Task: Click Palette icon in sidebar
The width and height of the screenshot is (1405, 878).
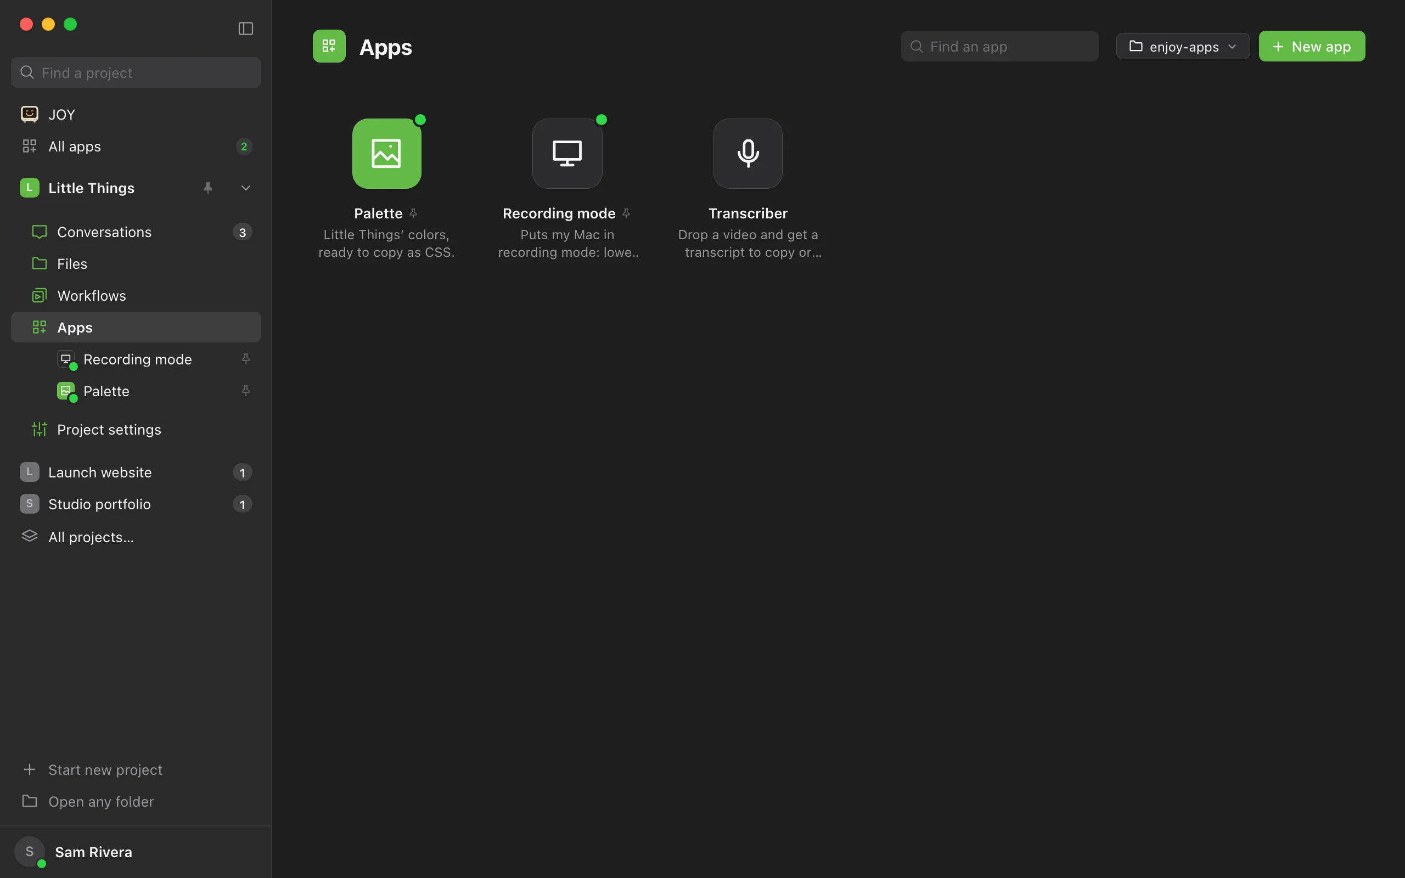Action: [66, 391]
